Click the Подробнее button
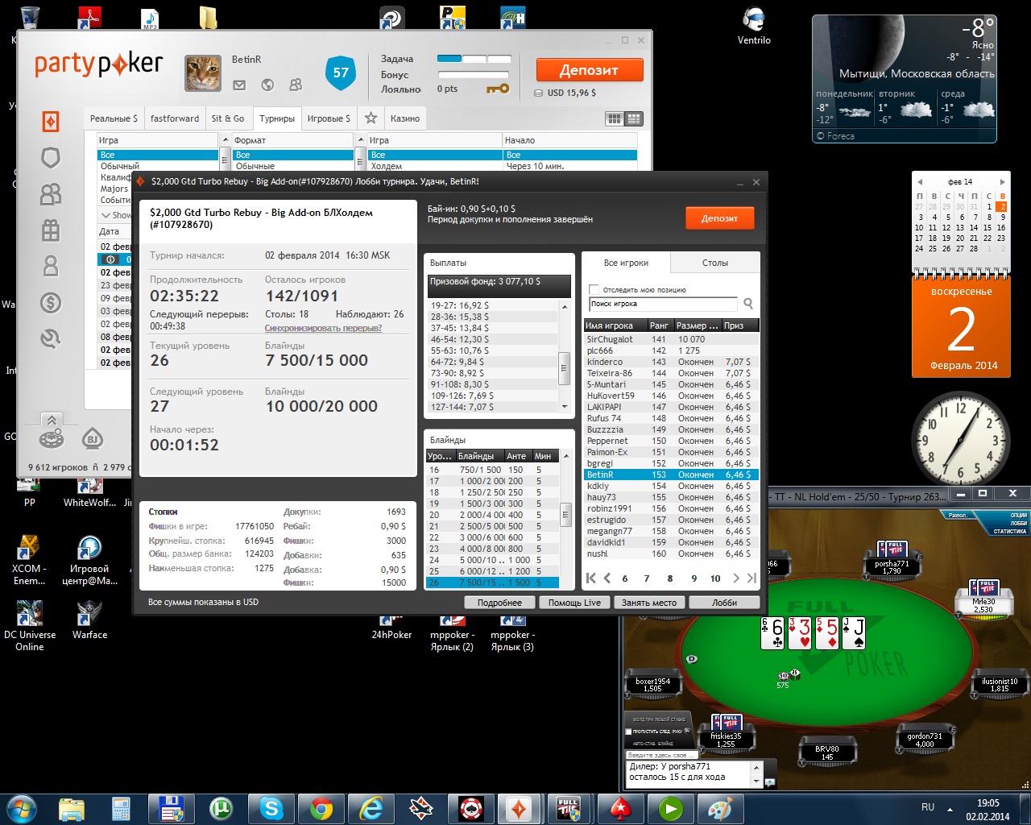Image resolution: width=1031 pixels, height=825 pixels. tap(499, 603)
